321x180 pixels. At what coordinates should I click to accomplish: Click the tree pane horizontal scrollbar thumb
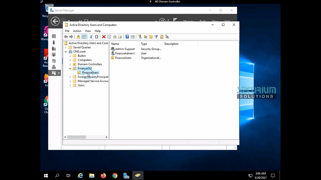pyautogui.click(x=76, y=137)
